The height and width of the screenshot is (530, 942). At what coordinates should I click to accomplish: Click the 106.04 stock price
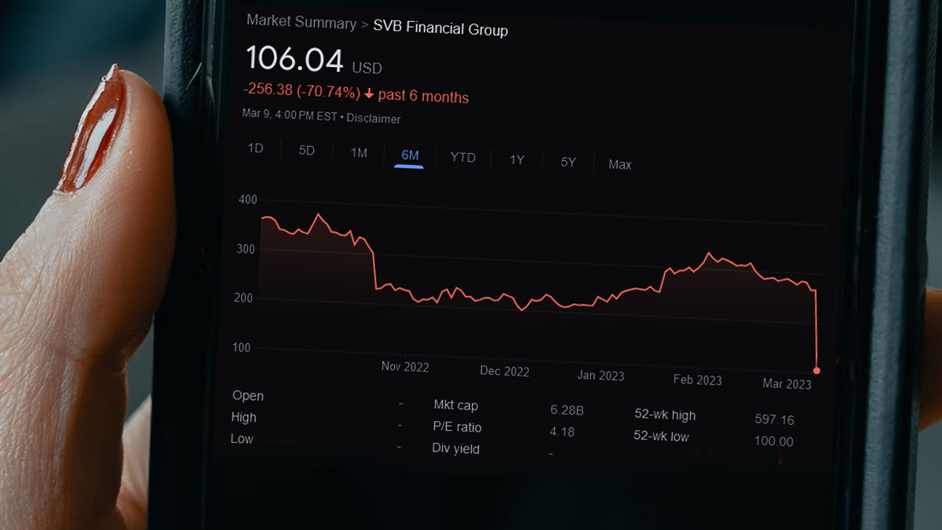pyautogui.click(x=295, y=60)
